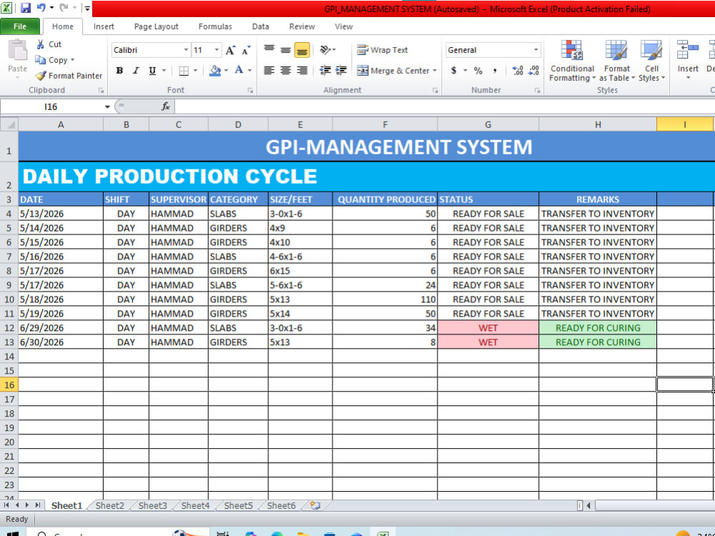The height and width of the screenshot is (536, 715).
Task: Open the Orientation text rotation icon
Action: (x=325, y=50)
